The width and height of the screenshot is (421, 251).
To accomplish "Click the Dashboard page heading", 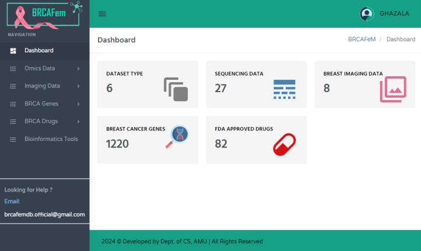I will tap(117, 40).
